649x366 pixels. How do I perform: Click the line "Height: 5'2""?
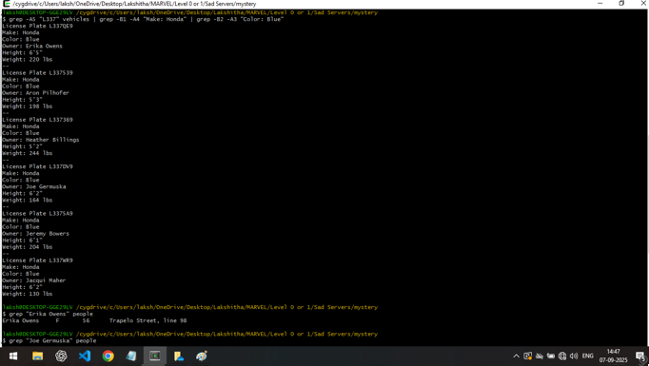[22, 146]
